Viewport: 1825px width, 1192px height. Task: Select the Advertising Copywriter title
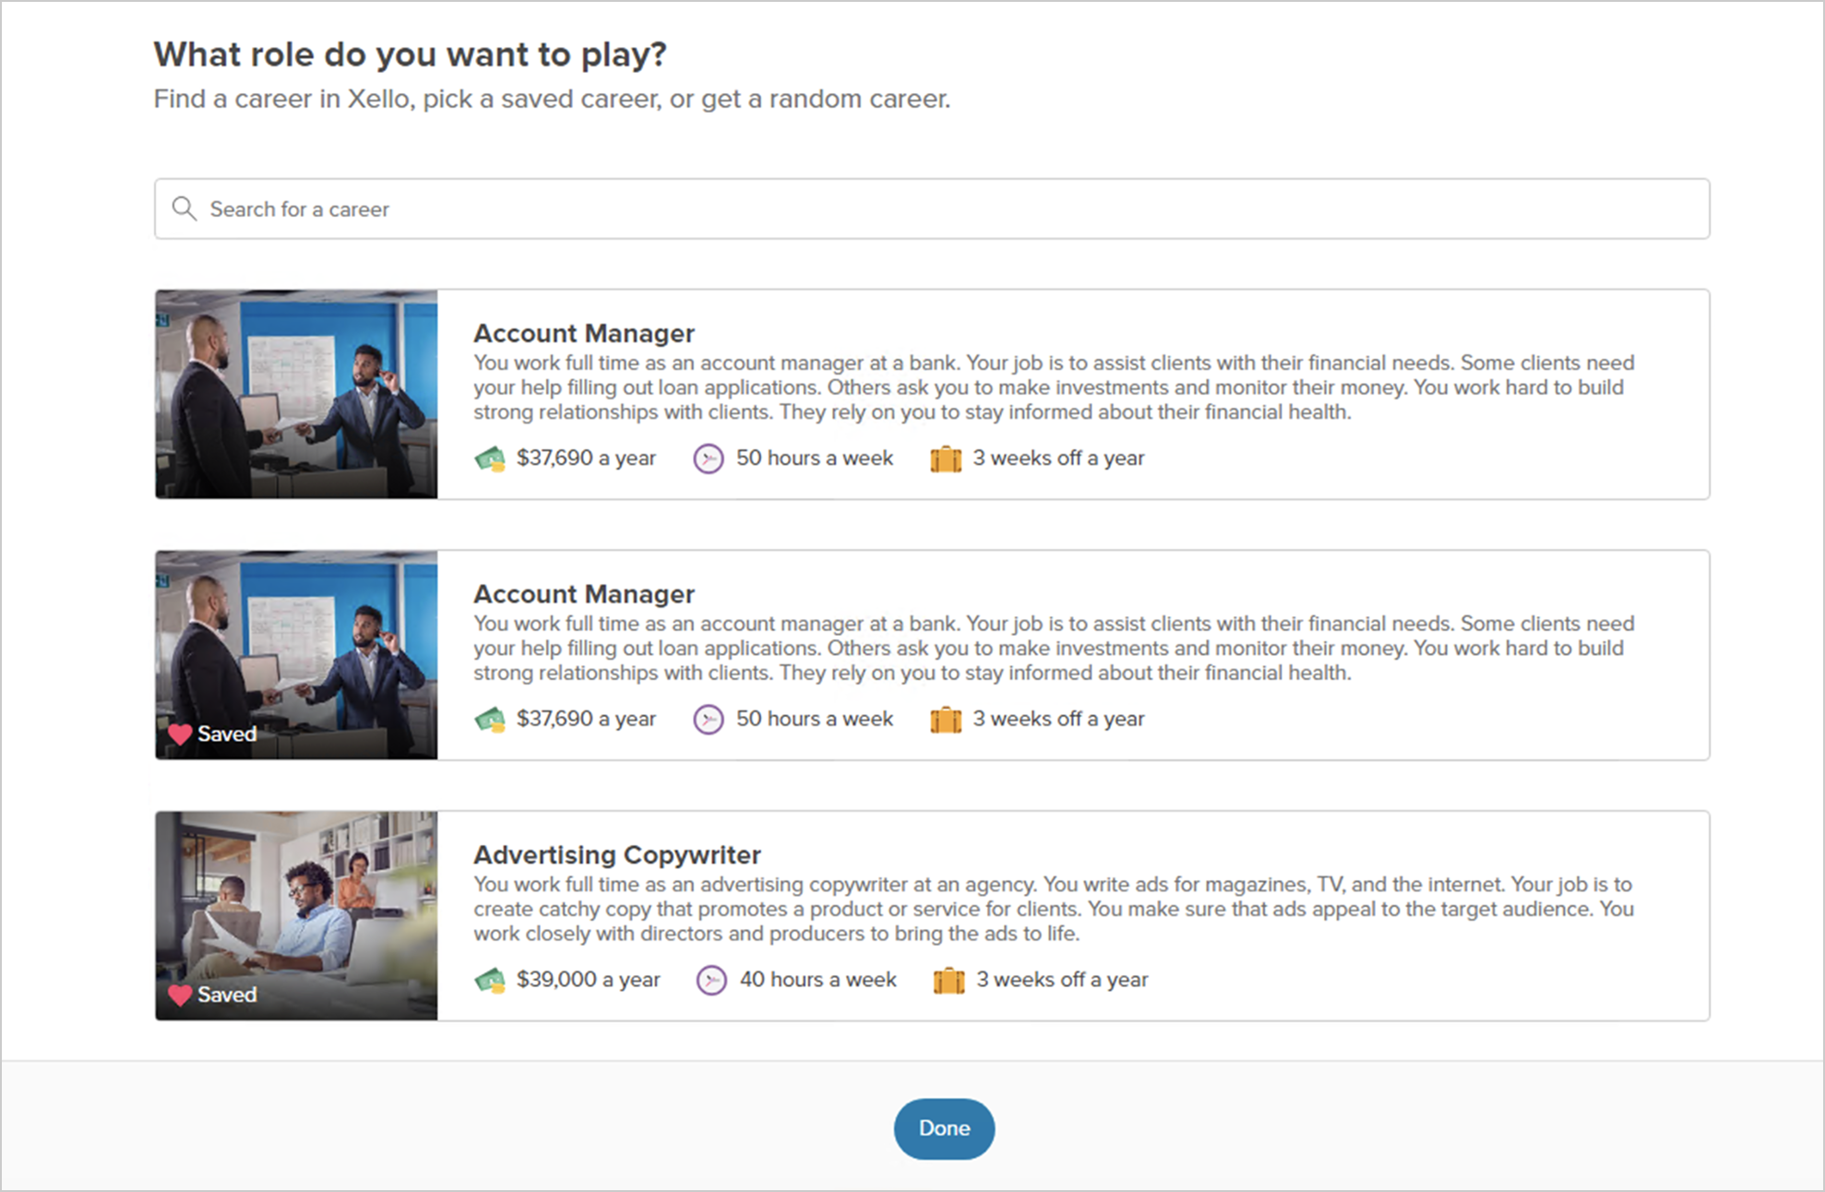[616, 854]
